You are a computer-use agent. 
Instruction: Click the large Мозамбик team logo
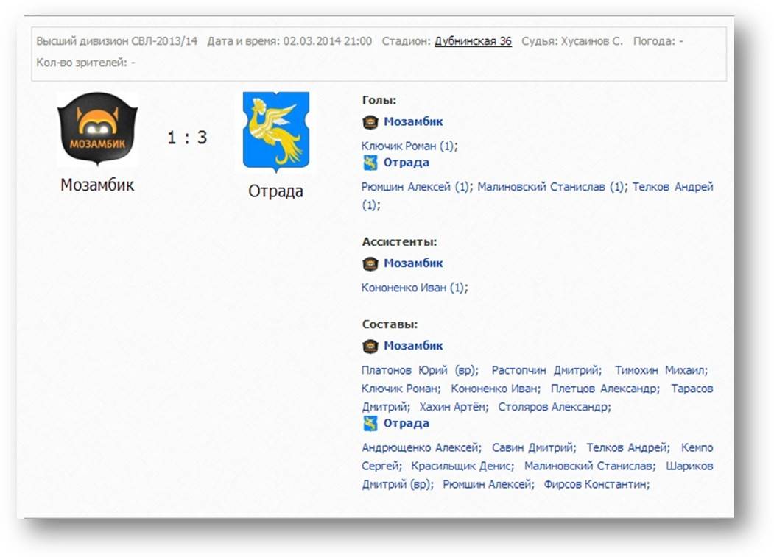[97, 129]
